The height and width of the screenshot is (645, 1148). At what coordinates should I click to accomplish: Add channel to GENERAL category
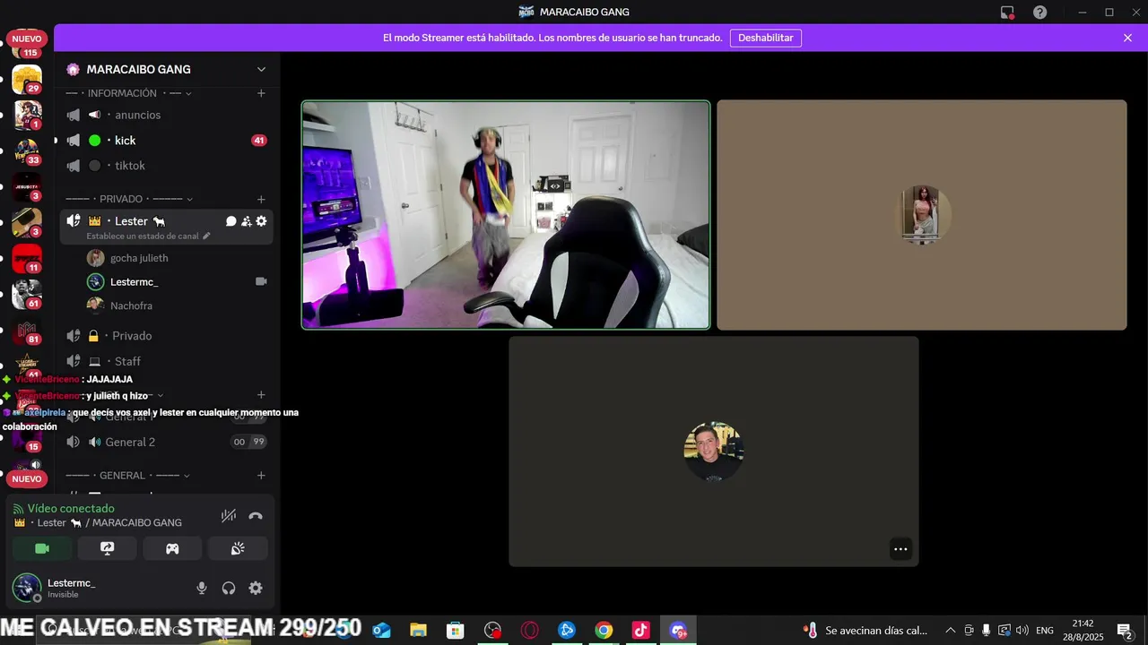coord(261,476)
